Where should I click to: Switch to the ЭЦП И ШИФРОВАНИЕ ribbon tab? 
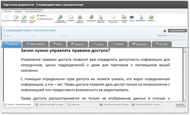point(33,12)
